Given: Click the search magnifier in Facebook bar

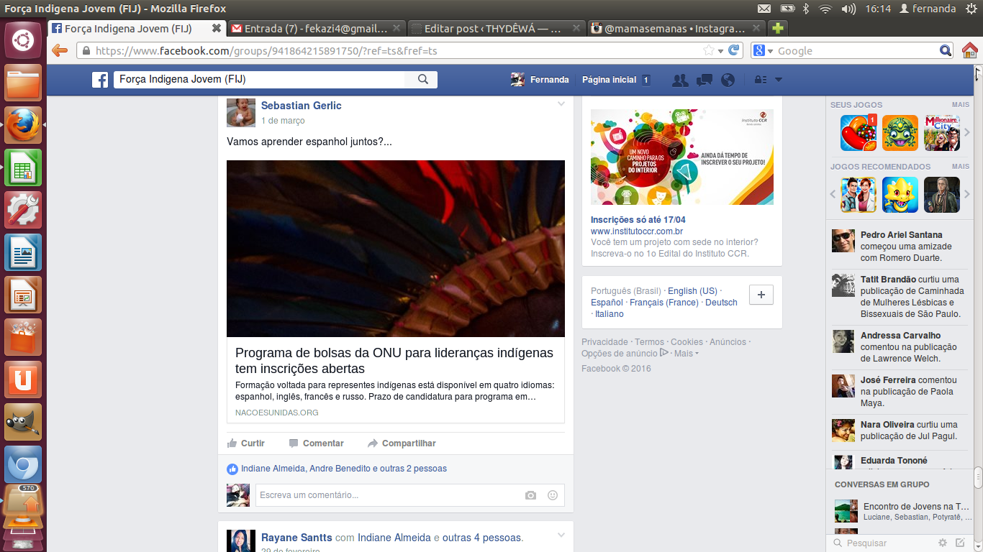Looking at the screenshot, I should [x=423, y=80].
